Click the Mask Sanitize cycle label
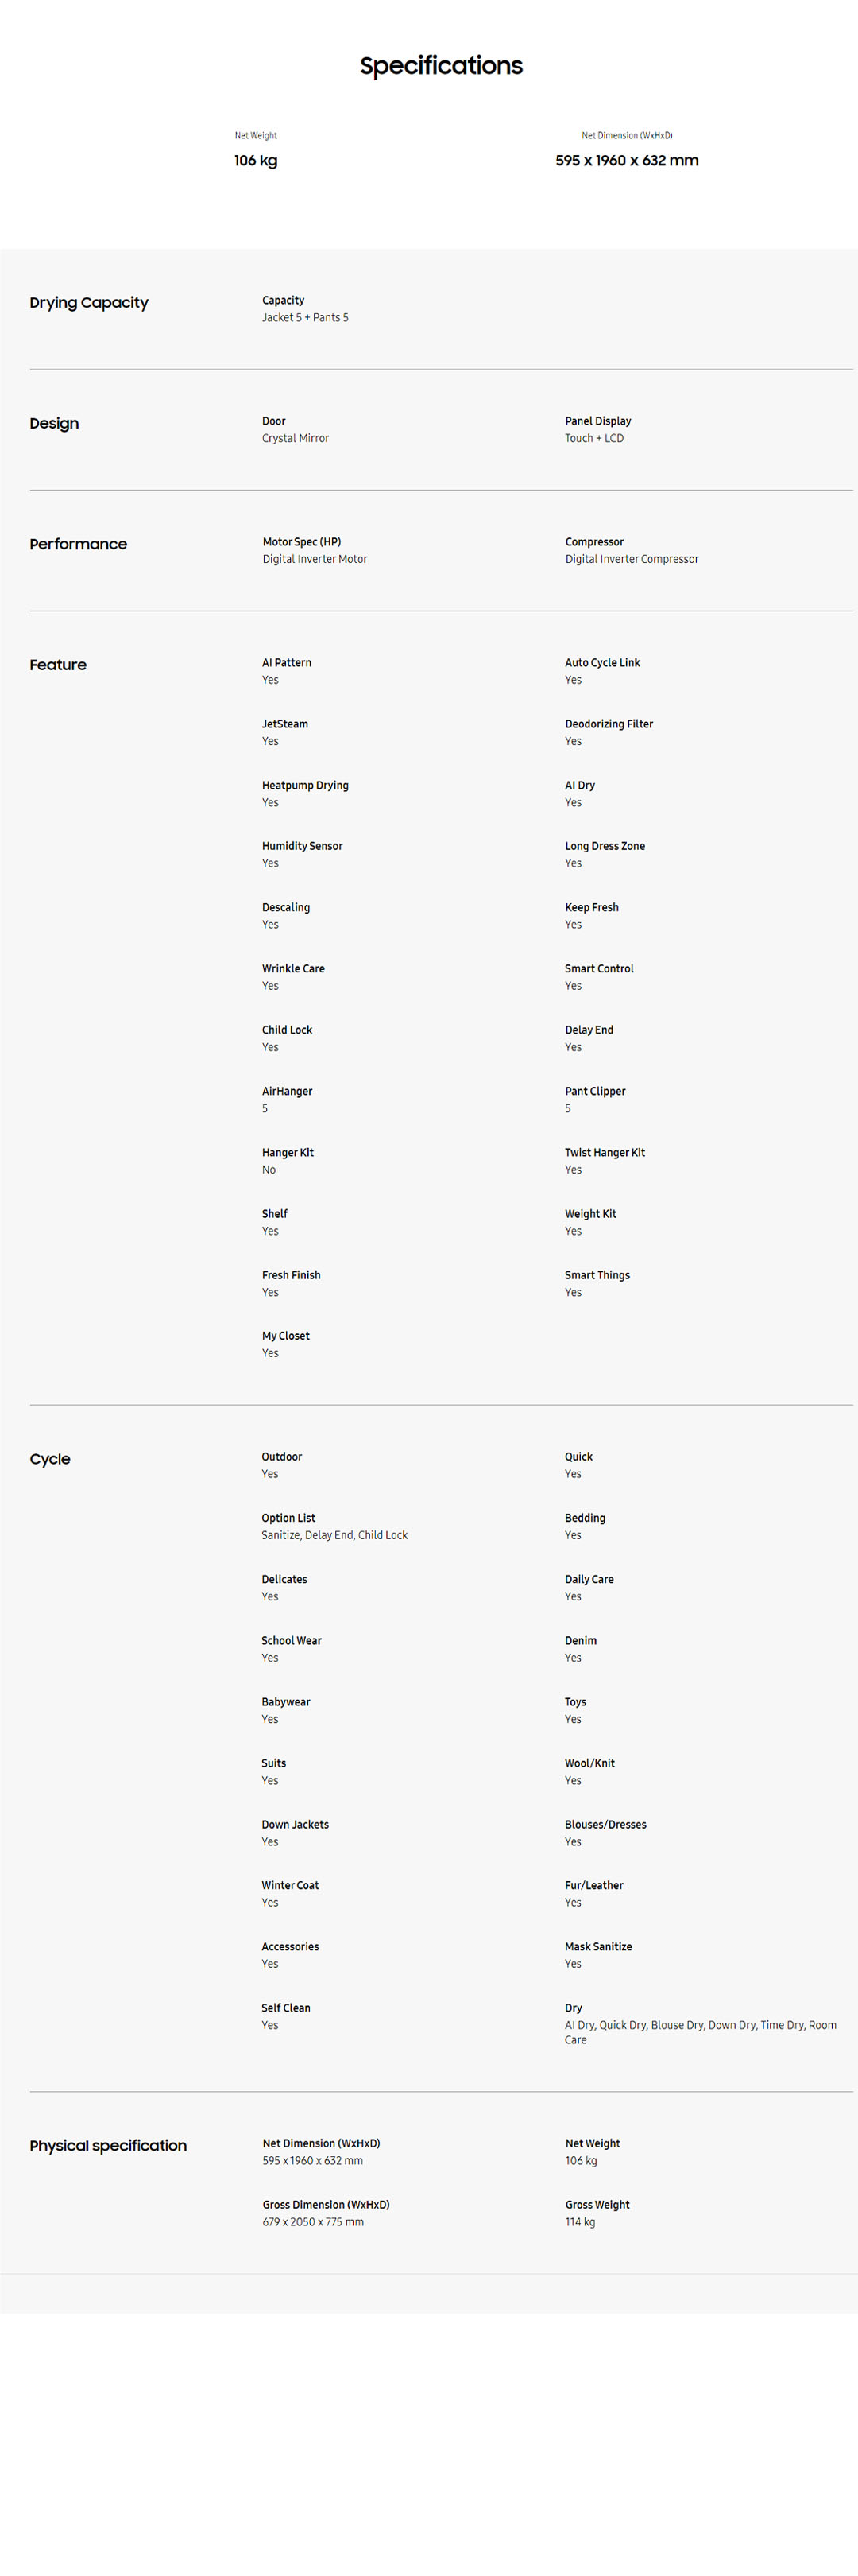This screenshot has width=858, height=2576. tap(597, 1946)
